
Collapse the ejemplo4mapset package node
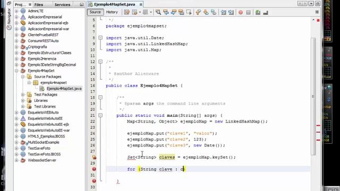point(29,83)
